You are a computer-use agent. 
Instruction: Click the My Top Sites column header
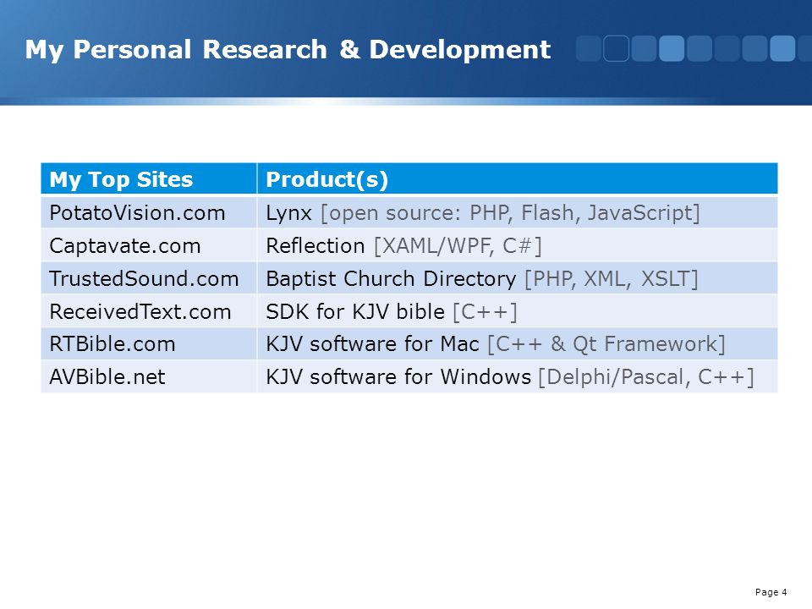tap(149, 179)
